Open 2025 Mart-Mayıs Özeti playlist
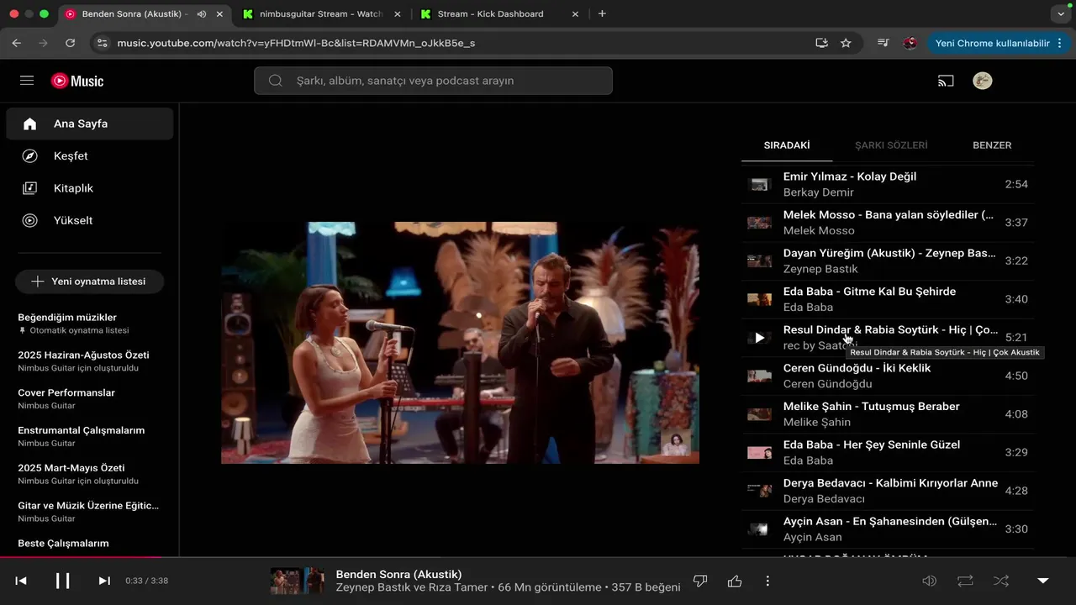The width and height of the screenshot is (1076, 605). coord(89,474)
